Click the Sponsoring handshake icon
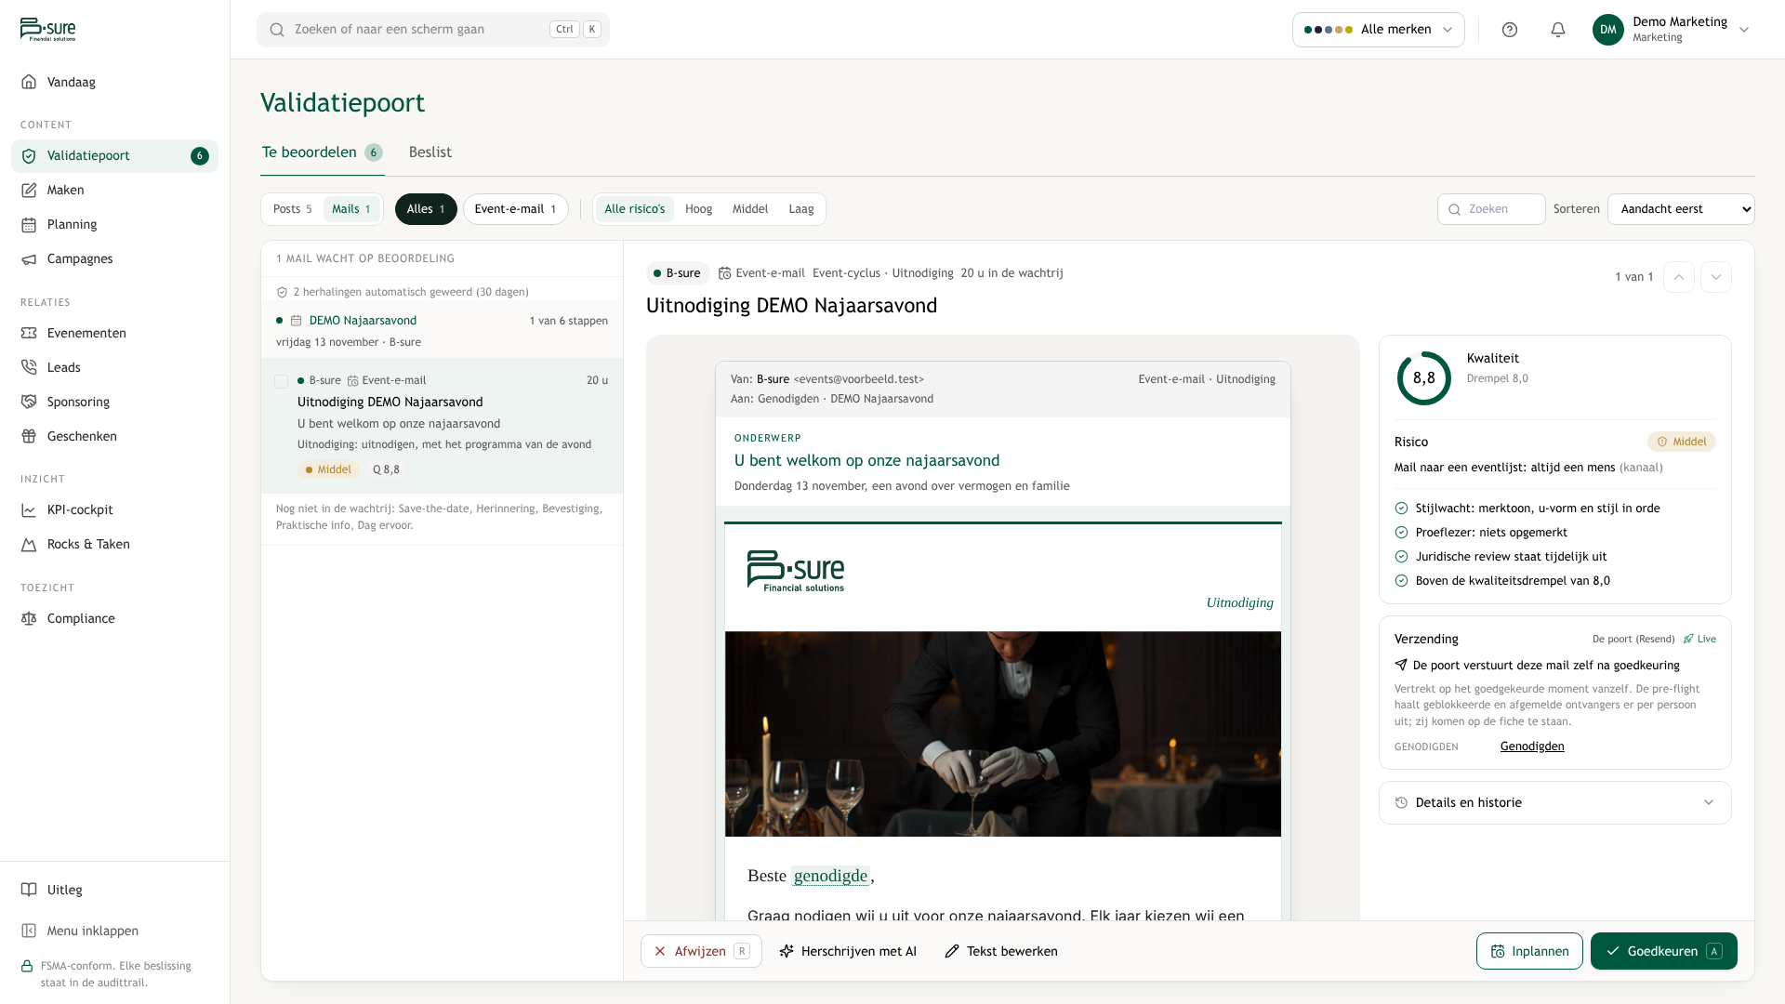Image resolution: width=1785 pixels, height=1004 pixels. [x=29, y=402]
